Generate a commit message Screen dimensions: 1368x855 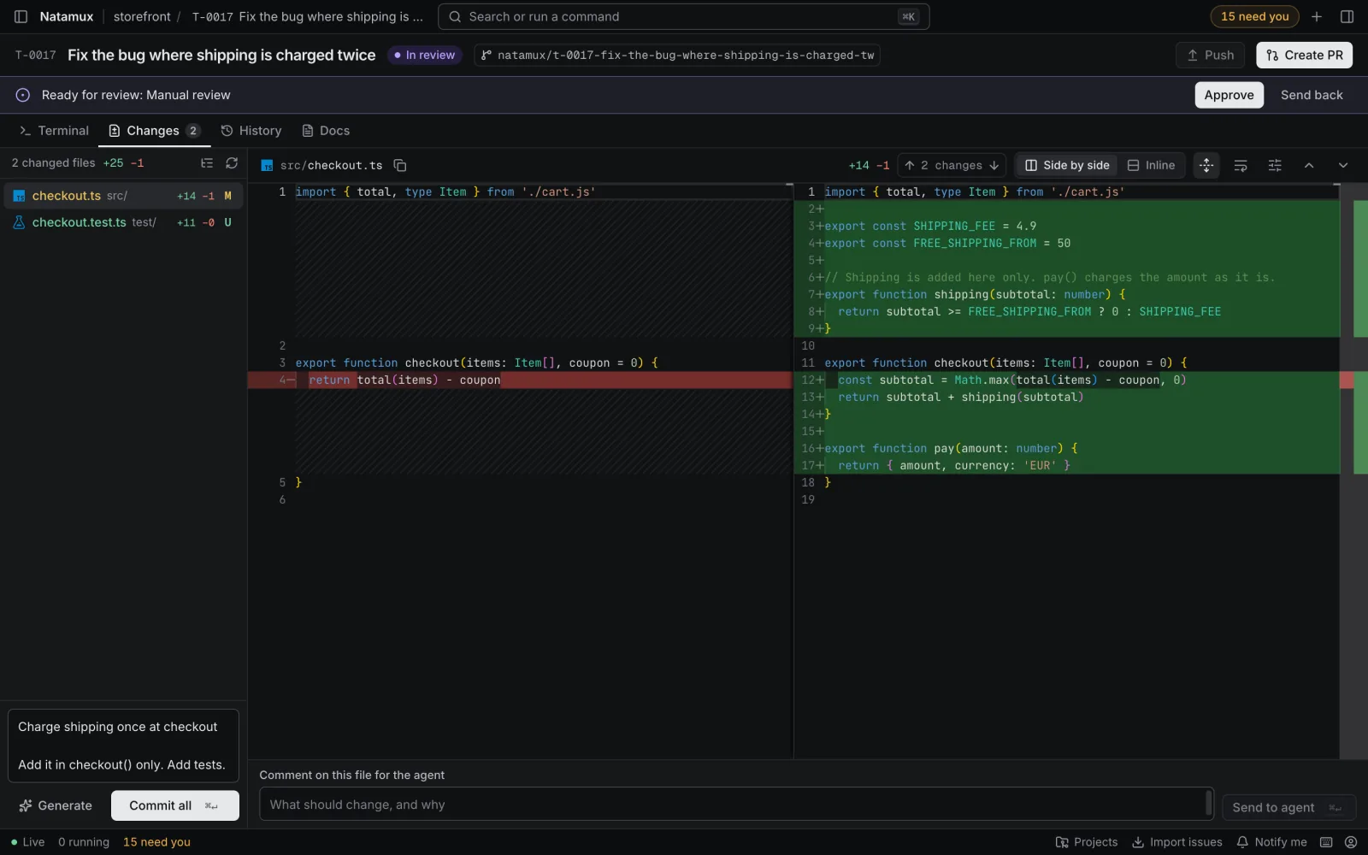click(56, 805)
